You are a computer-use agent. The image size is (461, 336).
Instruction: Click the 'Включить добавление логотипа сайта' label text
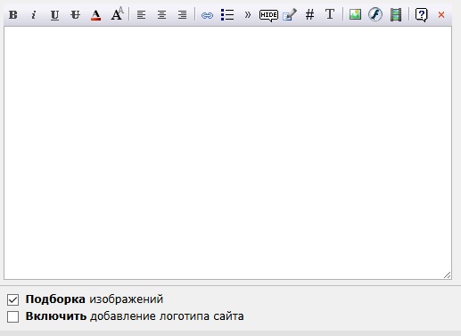tap(135, 316)
